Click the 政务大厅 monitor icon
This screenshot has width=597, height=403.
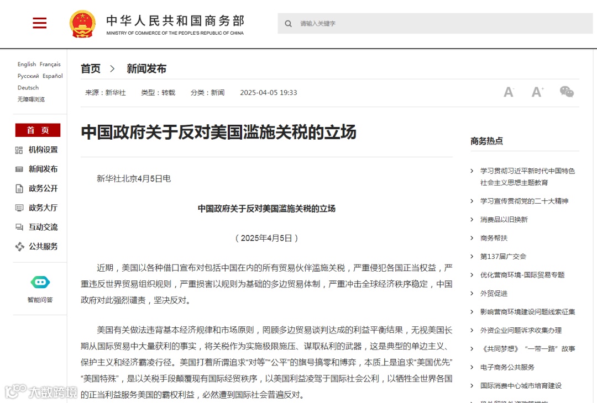tap(19, 208)
